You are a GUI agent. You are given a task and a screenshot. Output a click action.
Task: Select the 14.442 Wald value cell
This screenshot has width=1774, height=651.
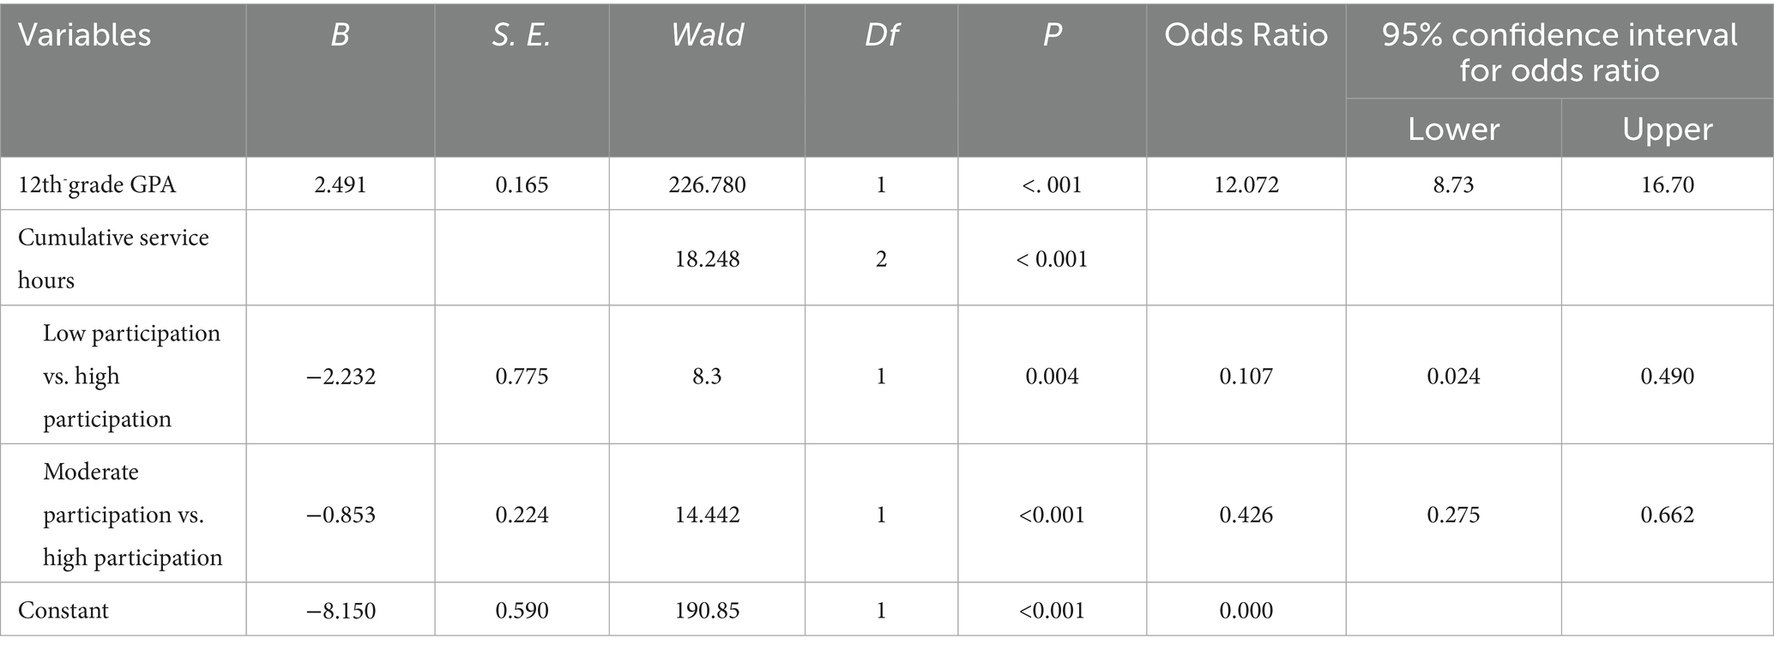tap(707, 515)
